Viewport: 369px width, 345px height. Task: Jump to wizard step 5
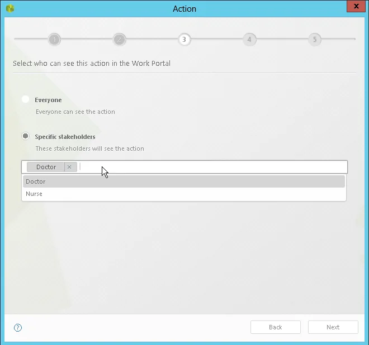pos(315,39)
